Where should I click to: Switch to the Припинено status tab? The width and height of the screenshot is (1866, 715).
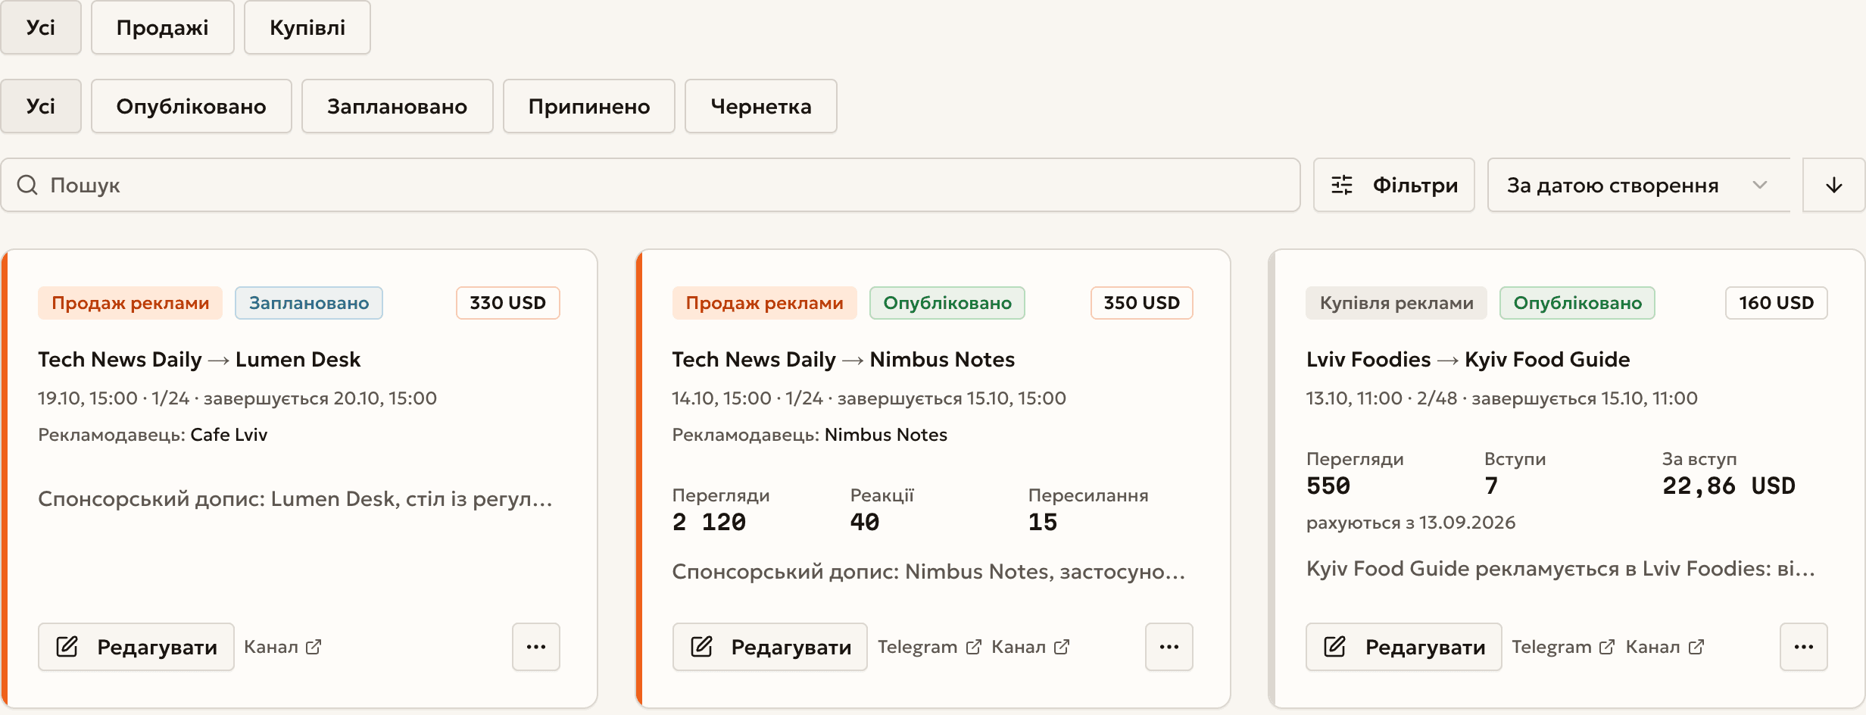pyautogui.click(x=589, y=107)
